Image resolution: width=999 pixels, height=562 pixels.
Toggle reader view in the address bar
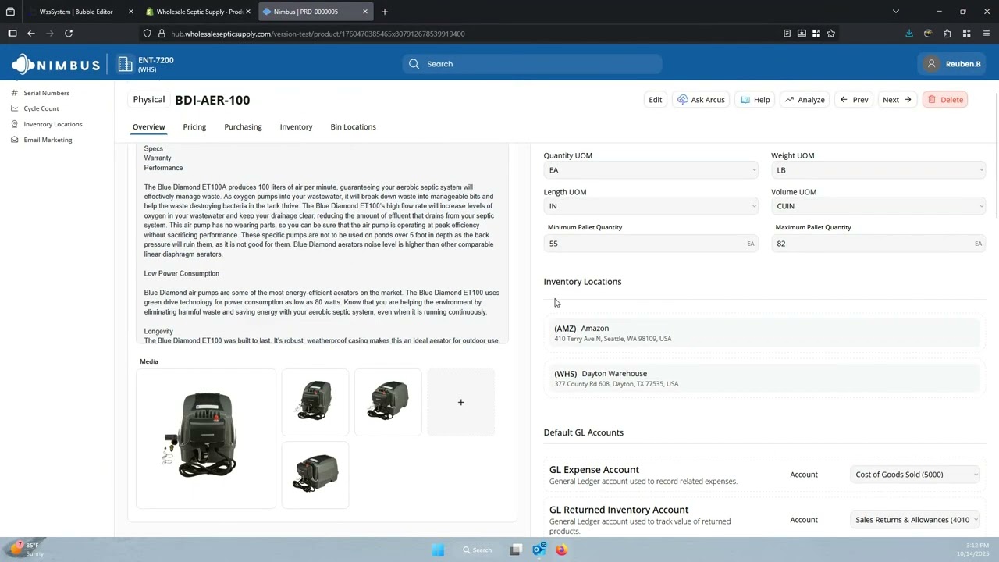(x=787, y=34)
